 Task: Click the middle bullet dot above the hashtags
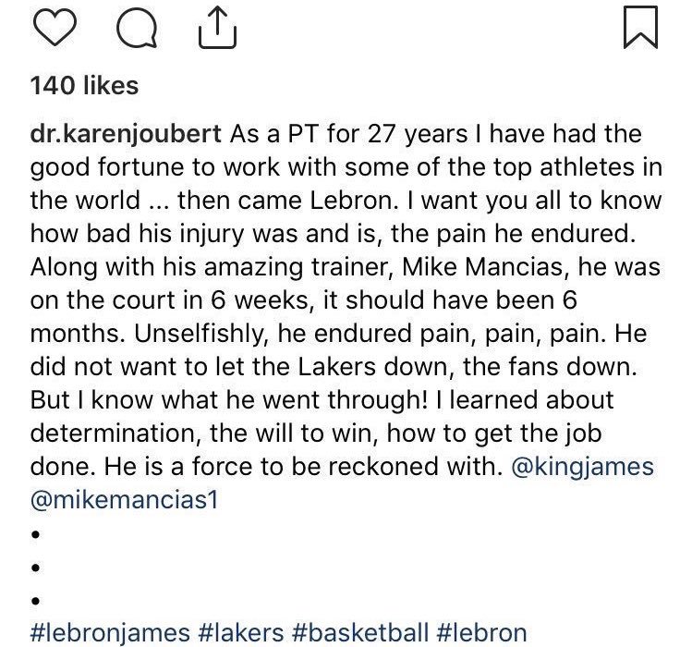pyautogui.click(x=36, y=568)
